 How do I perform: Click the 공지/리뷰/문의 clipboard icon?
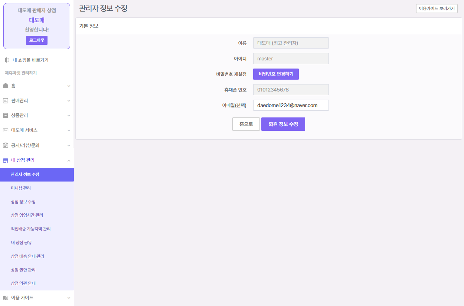6,145
